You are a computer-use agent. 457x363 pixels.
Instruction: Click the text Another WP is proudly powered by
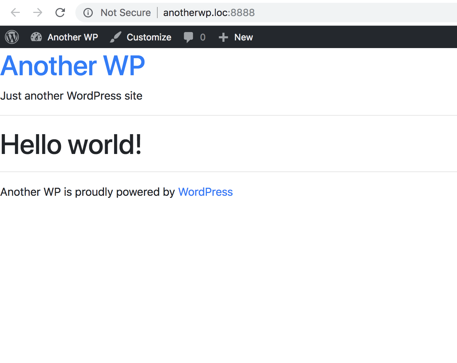88,192
